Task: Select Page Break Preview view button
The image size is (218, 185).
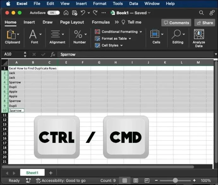Action: tap(146, 181)
